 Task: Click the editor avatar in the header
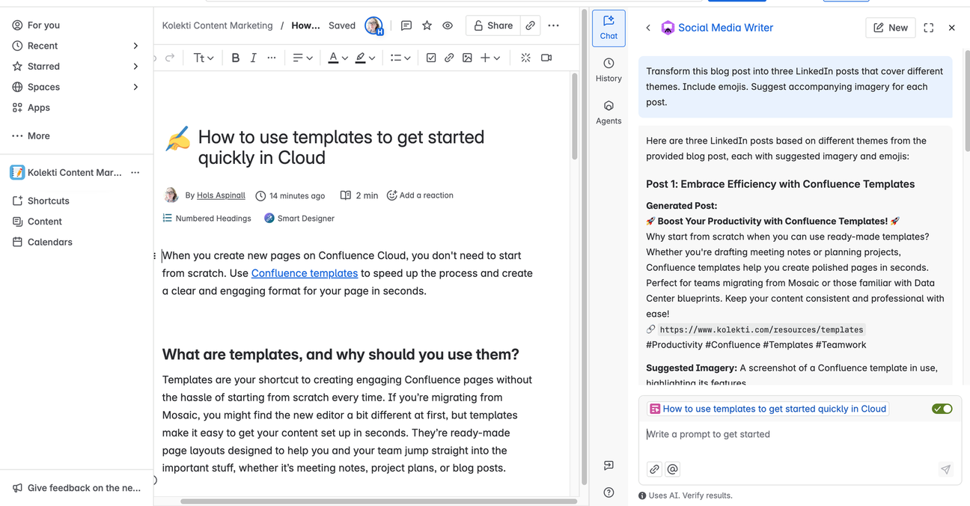(x=373, y=25)
